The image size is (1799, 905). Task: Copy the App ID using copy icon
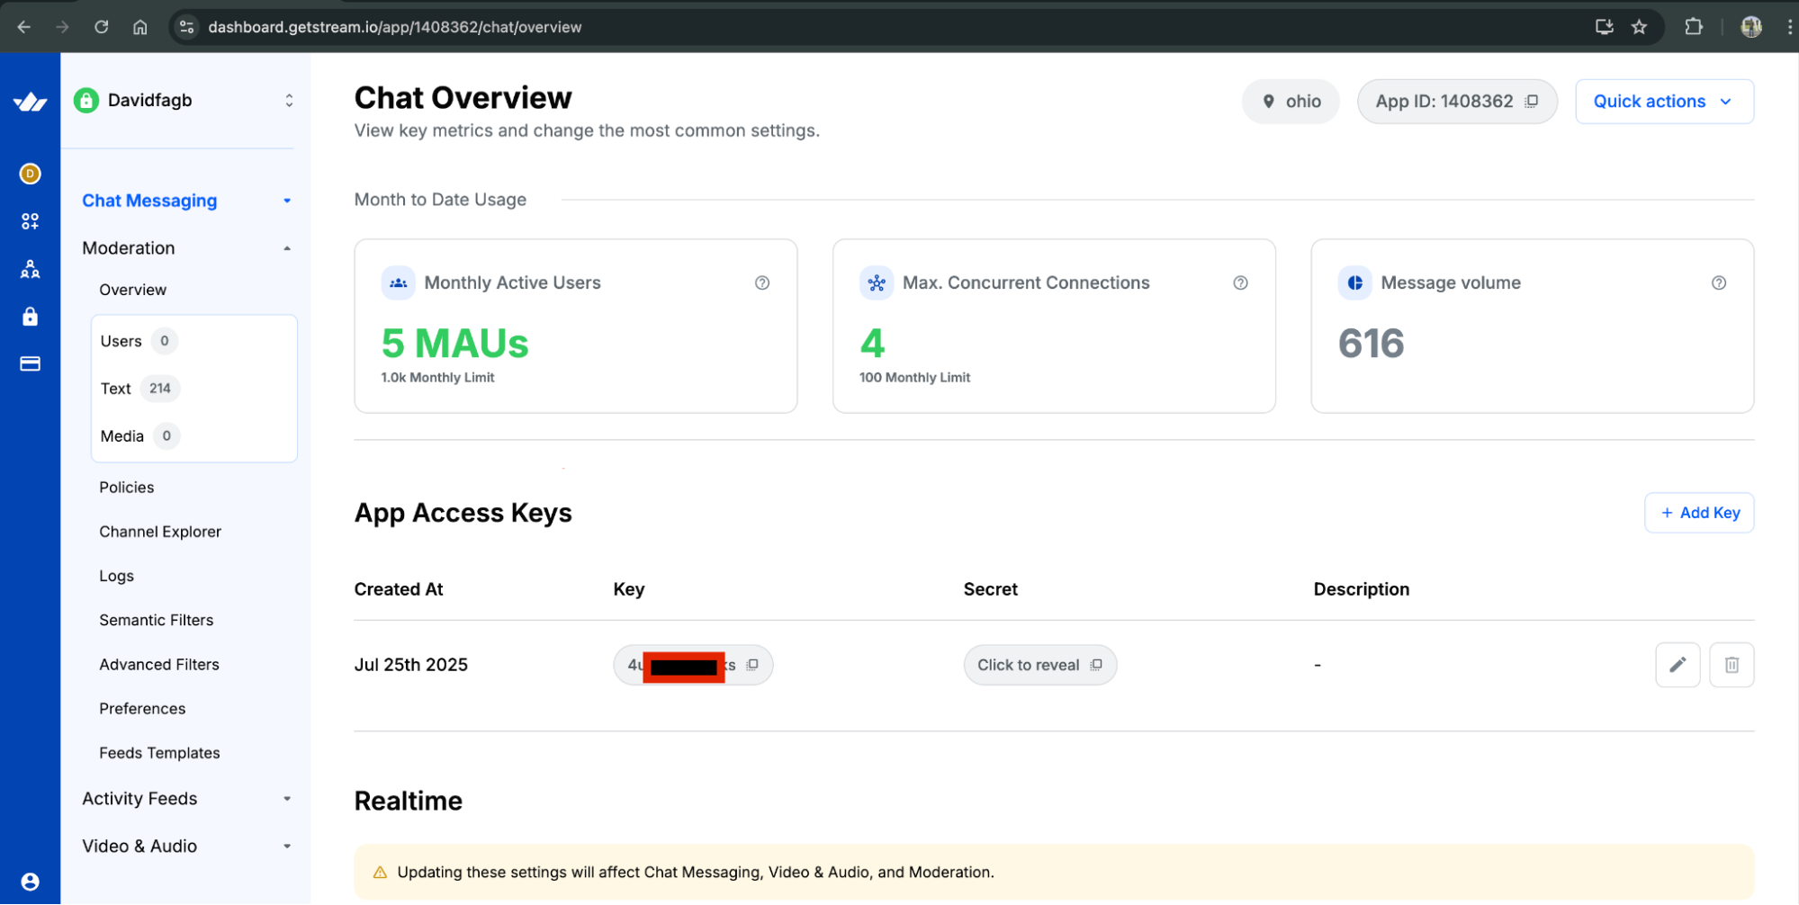[1531, 102]
